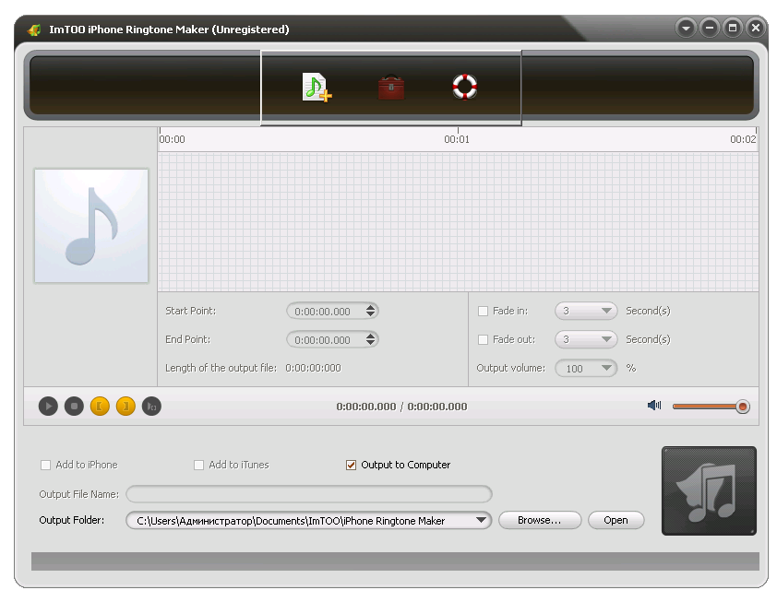777x602 pixels.
Task: Open the Fade out seconds dropdown
Action: (x=586, y=339)
